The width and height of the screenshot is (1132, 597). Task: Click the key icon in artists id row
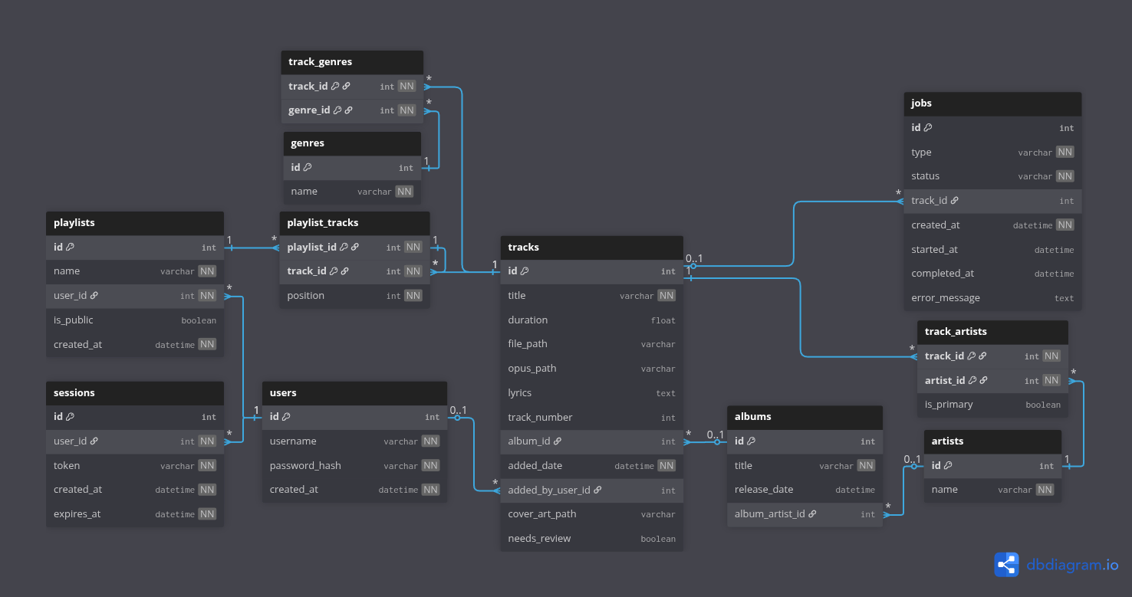948,466
